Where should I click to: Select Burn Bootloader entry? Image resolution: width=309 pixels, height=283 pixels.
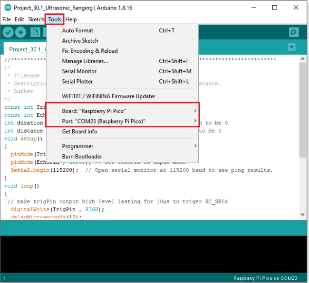(122, 156)
